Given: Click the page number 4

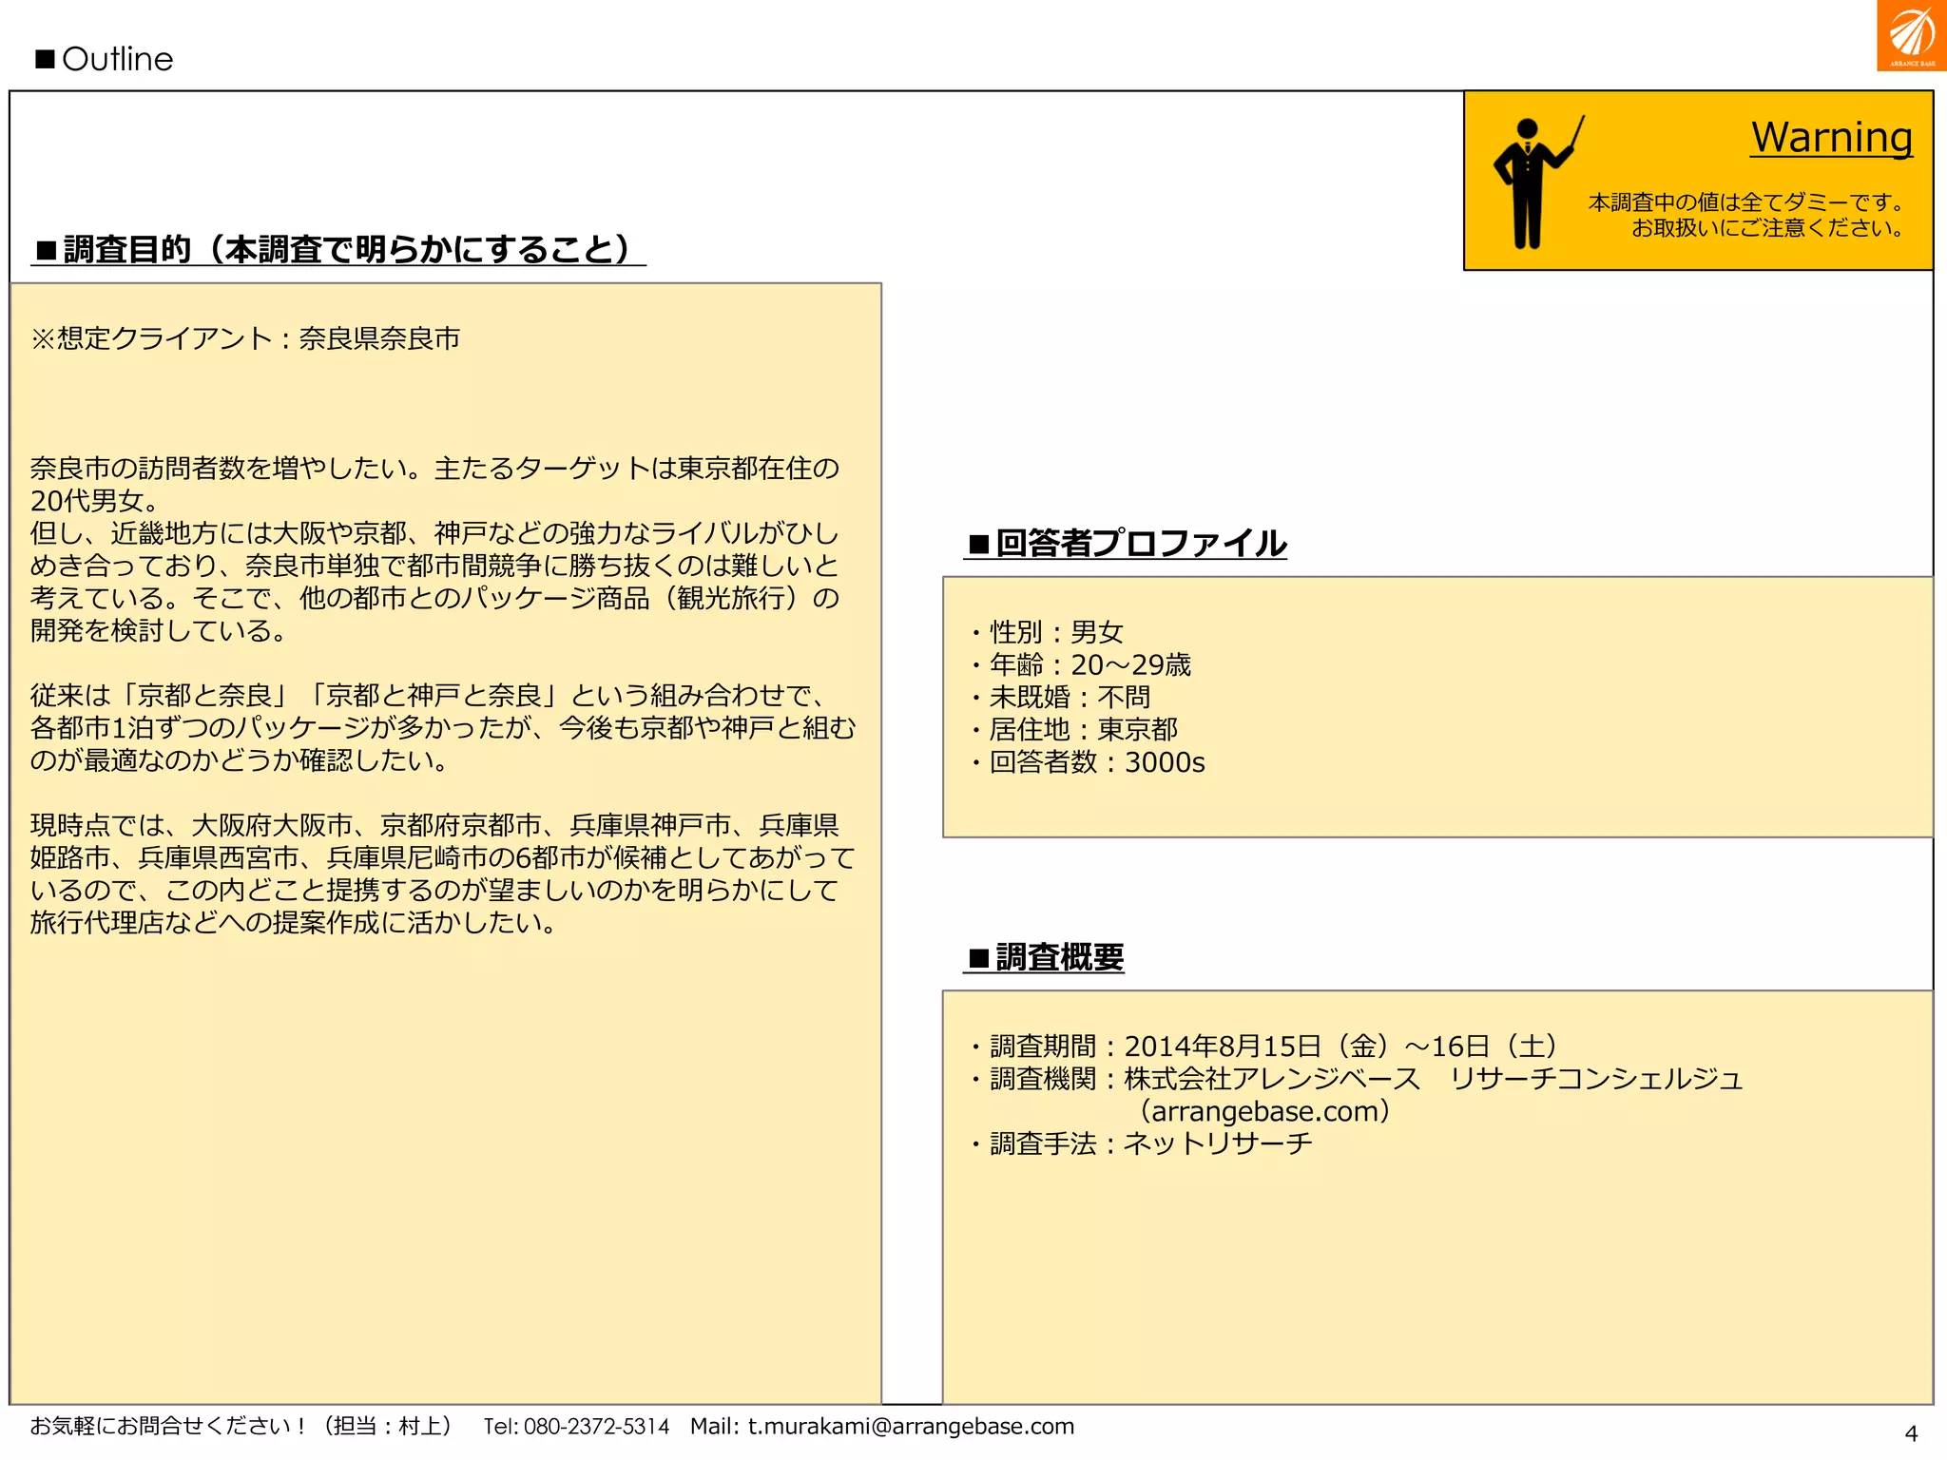Looking at the screenshot, I should [1911, 1432].
